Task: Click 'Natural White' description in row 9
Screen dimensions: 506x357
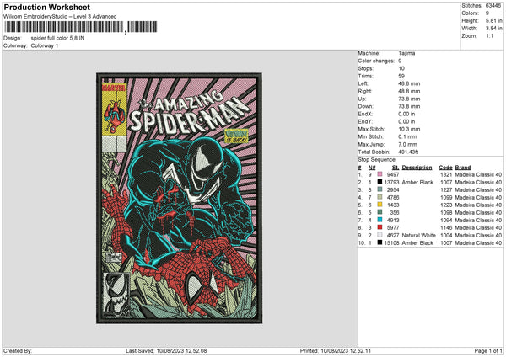Action: click(x=418, y=235)
